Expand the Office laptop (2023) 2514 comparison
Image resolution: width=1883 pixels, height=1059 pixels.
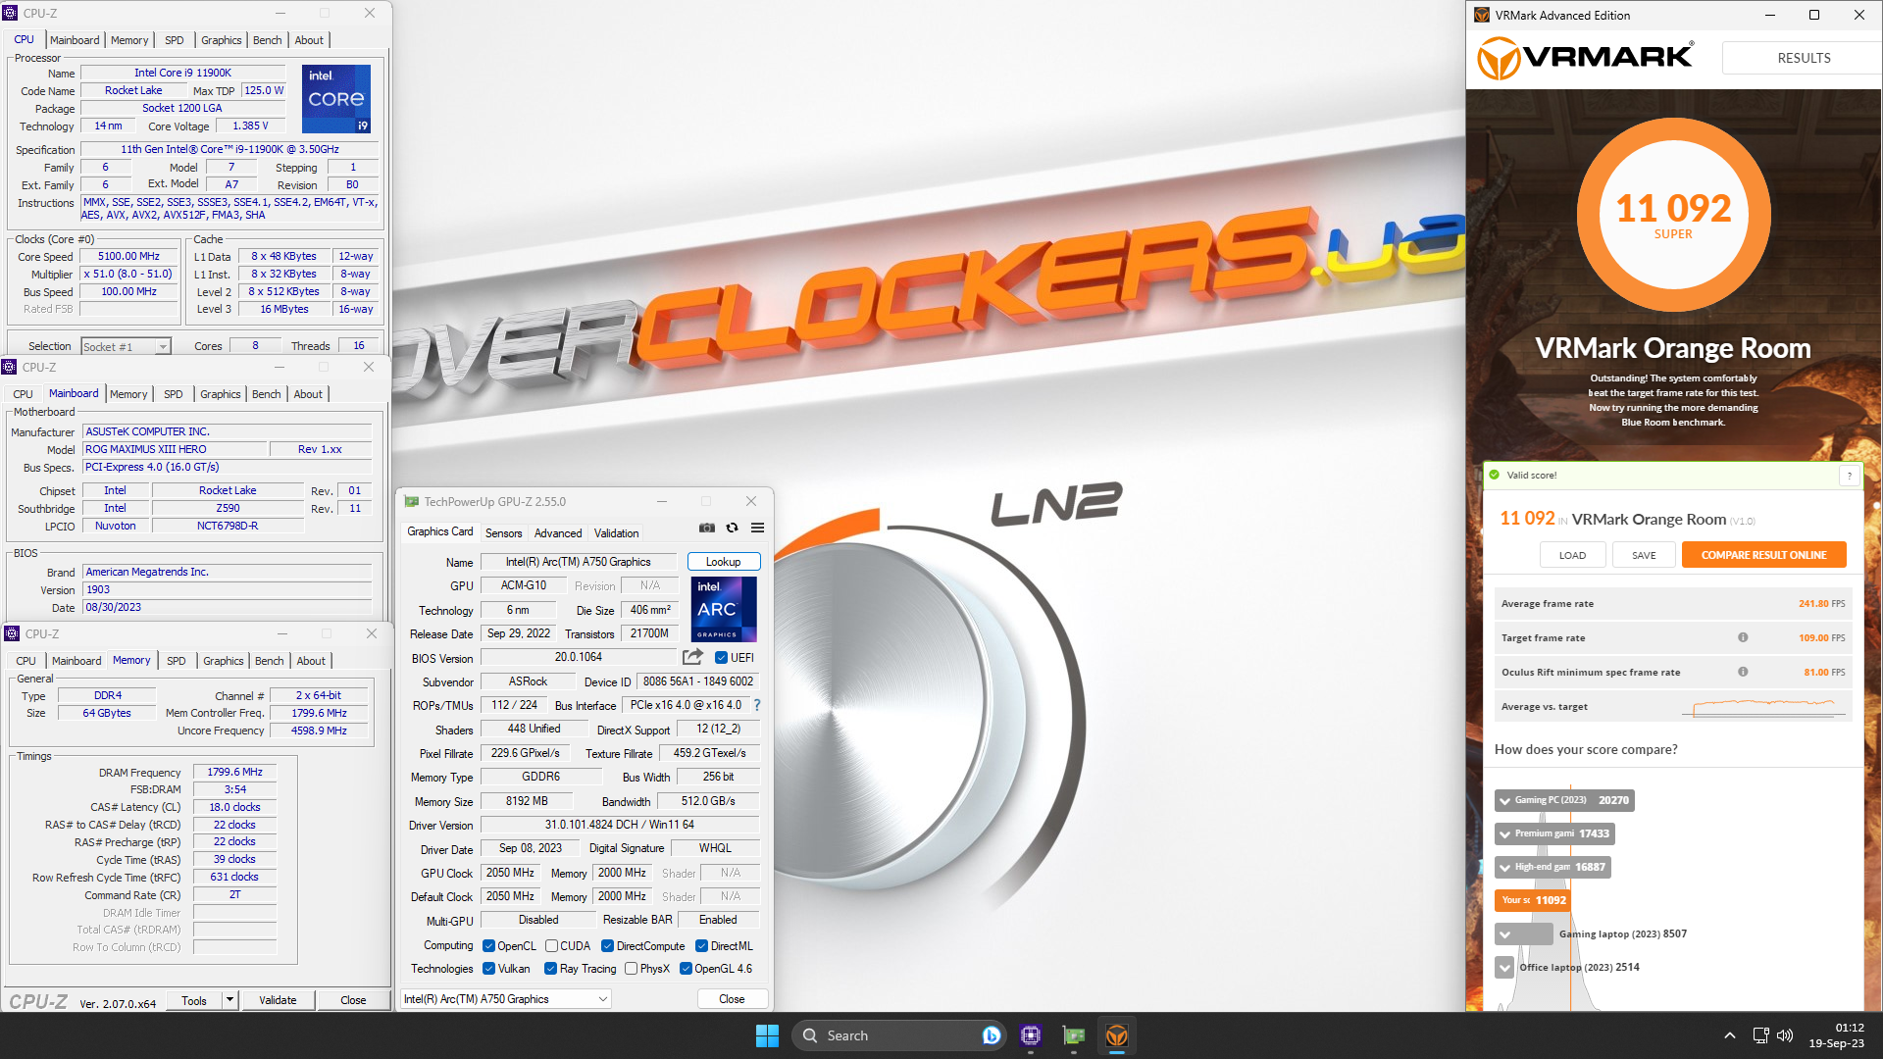click(x=1504, y=967)
